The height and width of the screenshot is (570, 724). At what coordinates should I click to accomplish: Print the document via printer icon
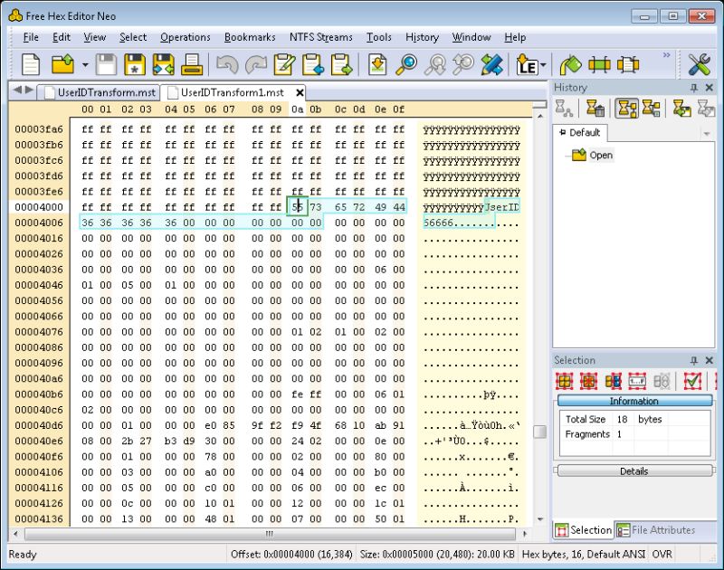pyautogui.click(x=192, y=64)
